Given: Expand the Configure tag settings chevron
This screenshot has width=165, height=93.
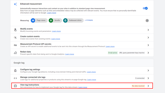Looking at the screenshot, I should click(x=148, y=71).
